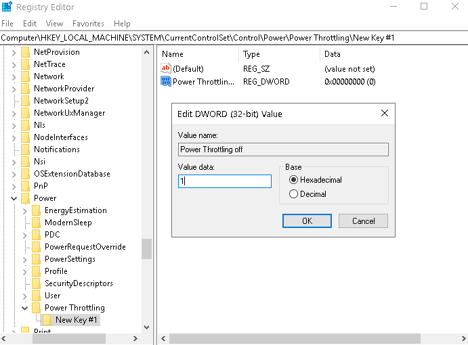This screenshot has height=345, width=468.
Task: Click the registry path address bar
Action: [x=234, y=38]
